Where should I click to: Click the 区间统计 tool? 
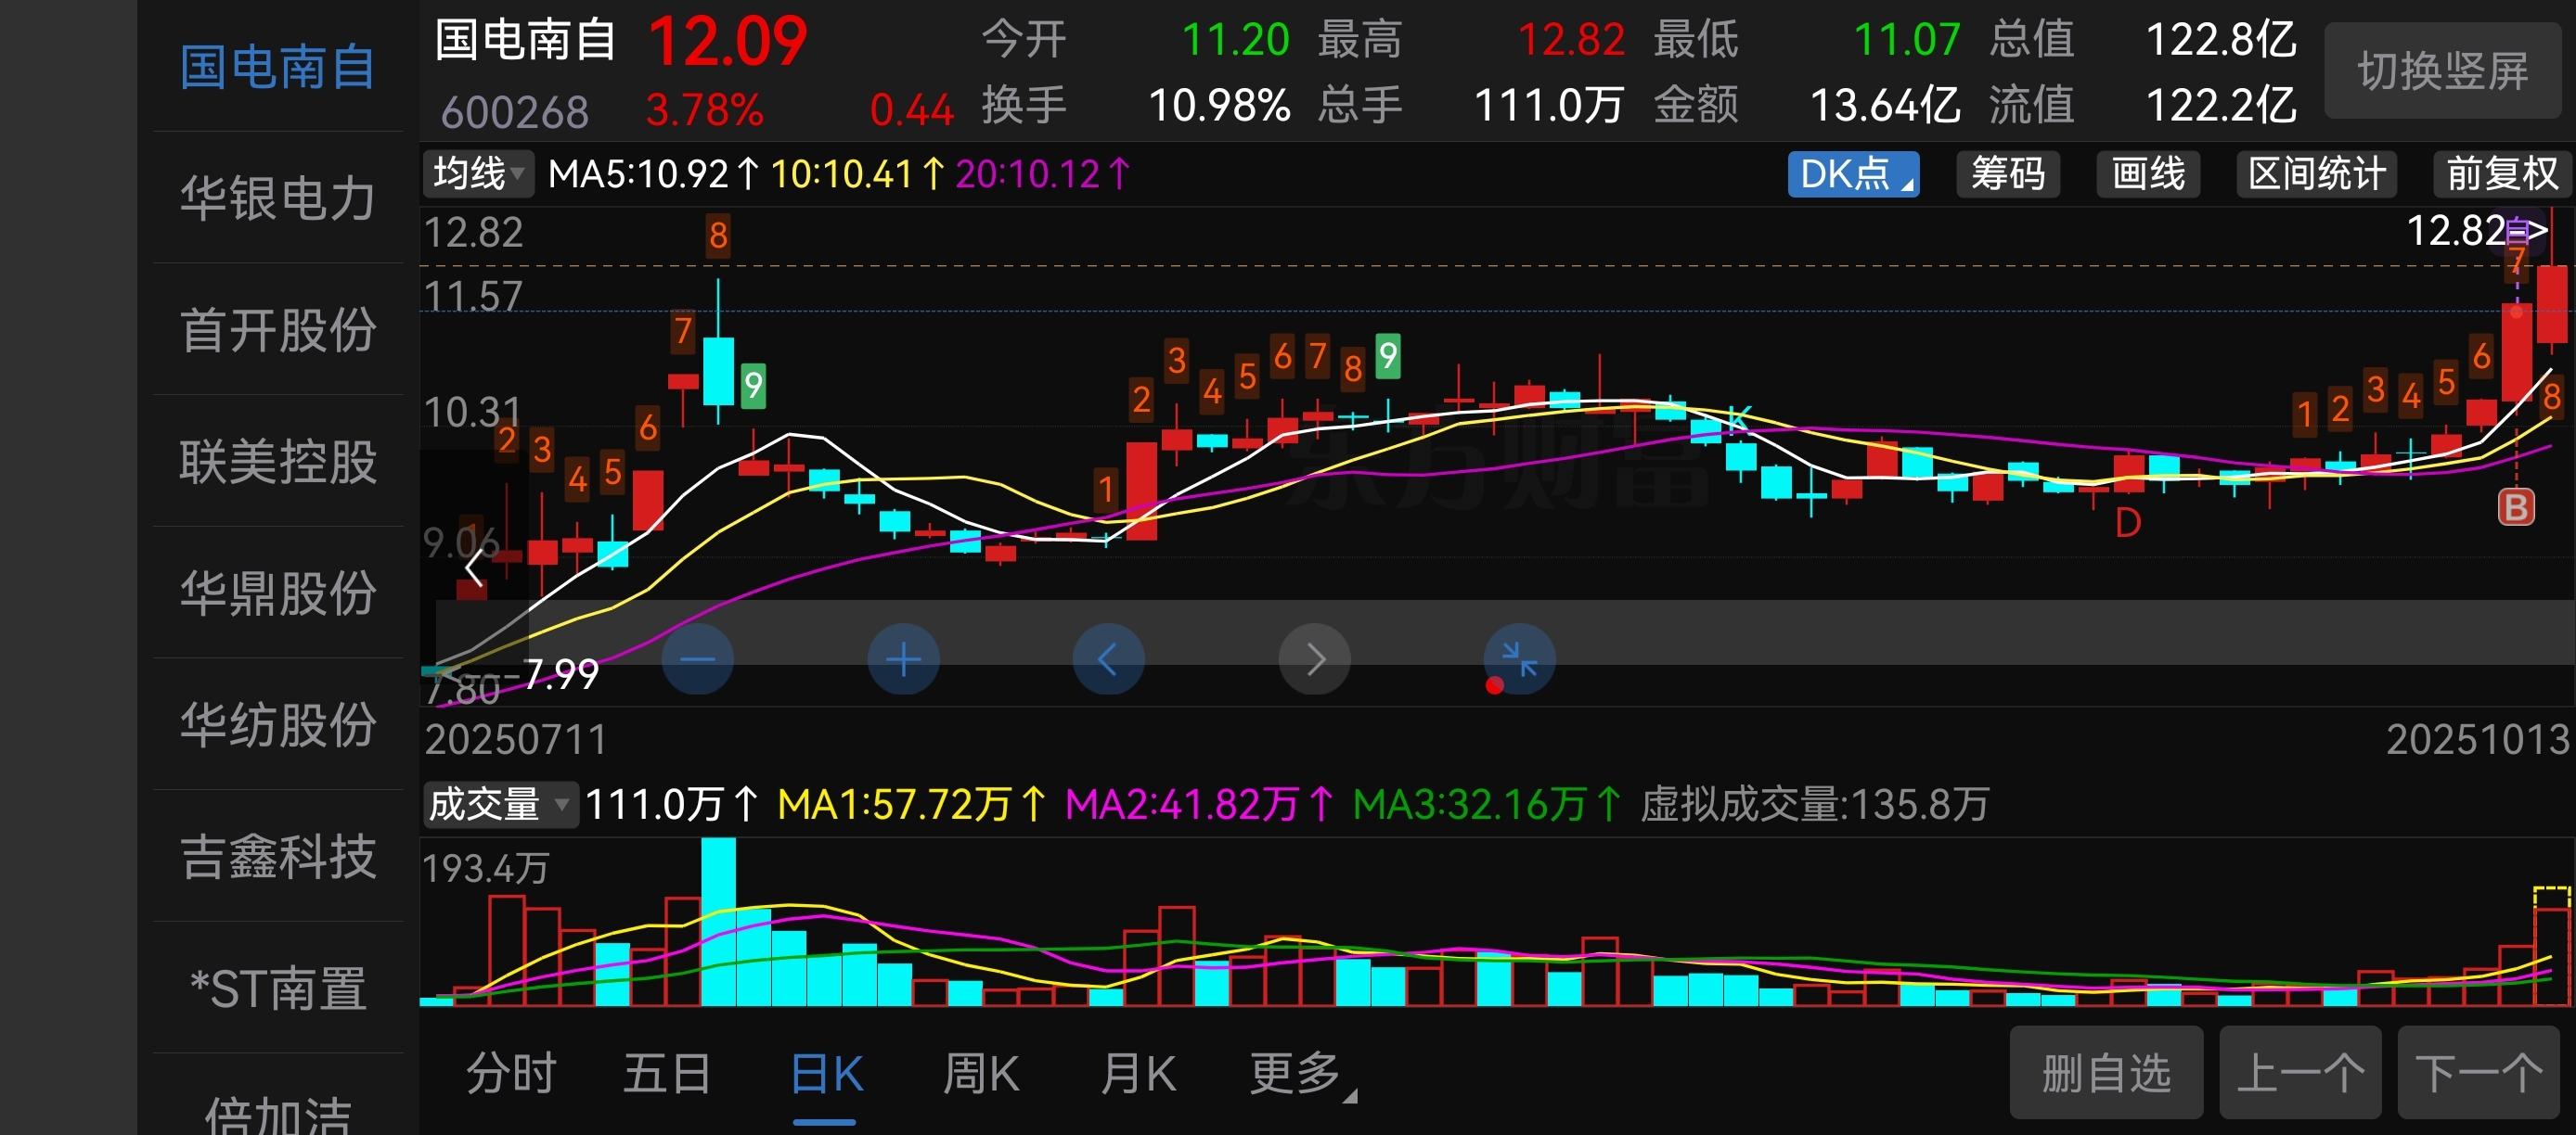click(2316, 173)
